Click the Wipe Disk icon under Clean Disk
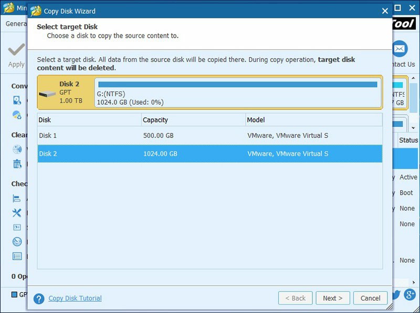 [17, 149]
